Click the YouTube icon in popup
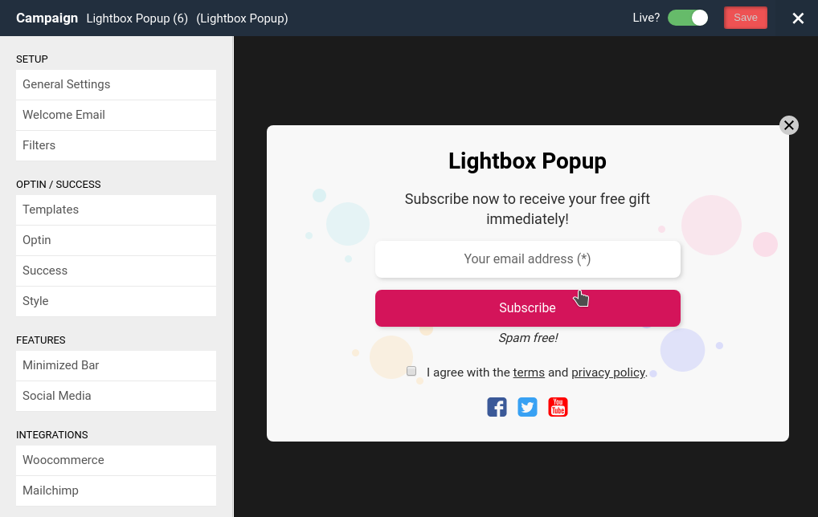 [558, 407]
